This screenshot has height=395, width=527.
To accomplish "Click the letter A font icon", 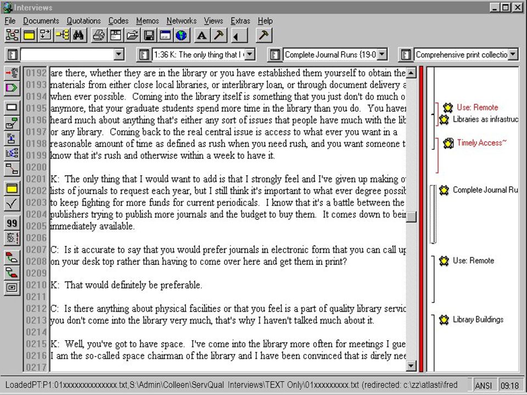I will (x=202, y=35).
